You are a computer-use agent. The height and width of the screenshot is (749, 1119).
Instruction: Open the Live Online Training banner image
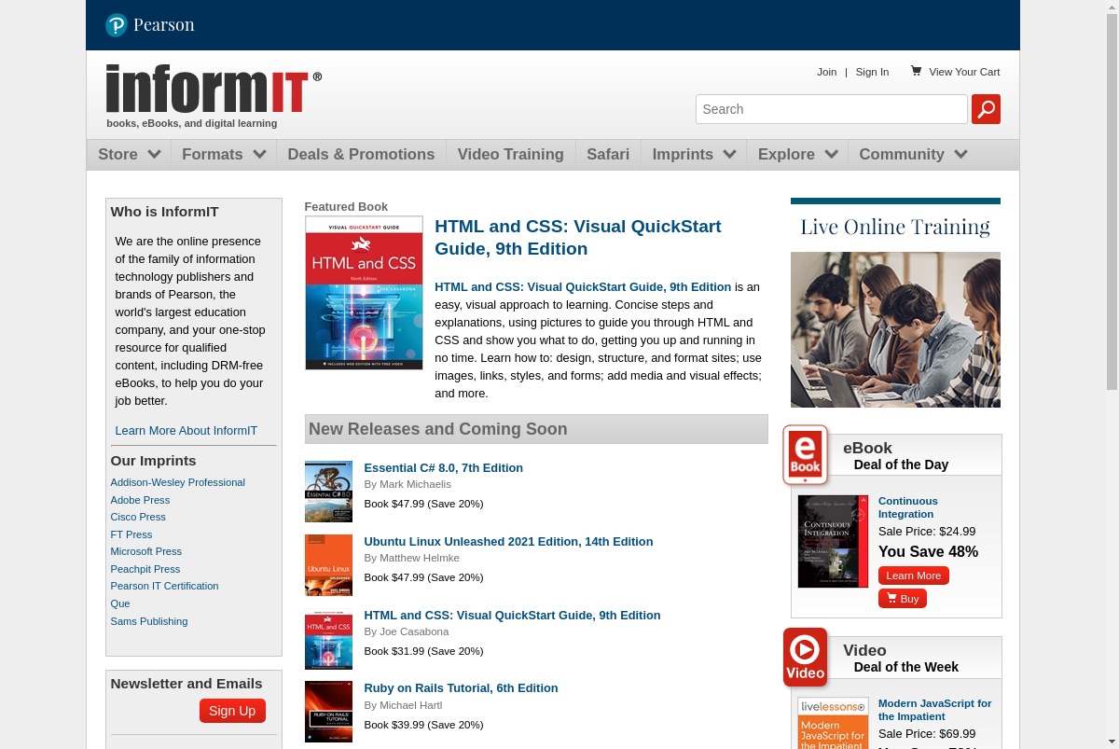895,302
